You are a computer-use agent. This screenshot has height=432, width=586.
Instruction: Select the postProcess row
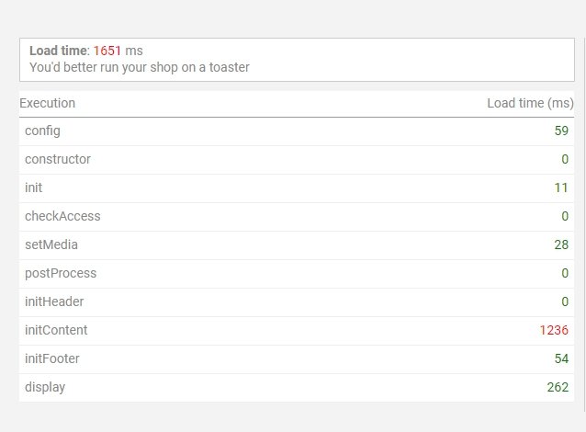pos(297,274)
